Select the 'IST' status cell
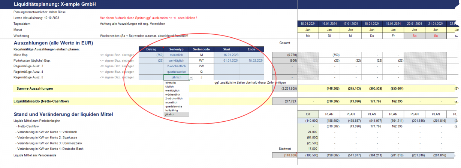461x168 pixels. tap(308, 113)
